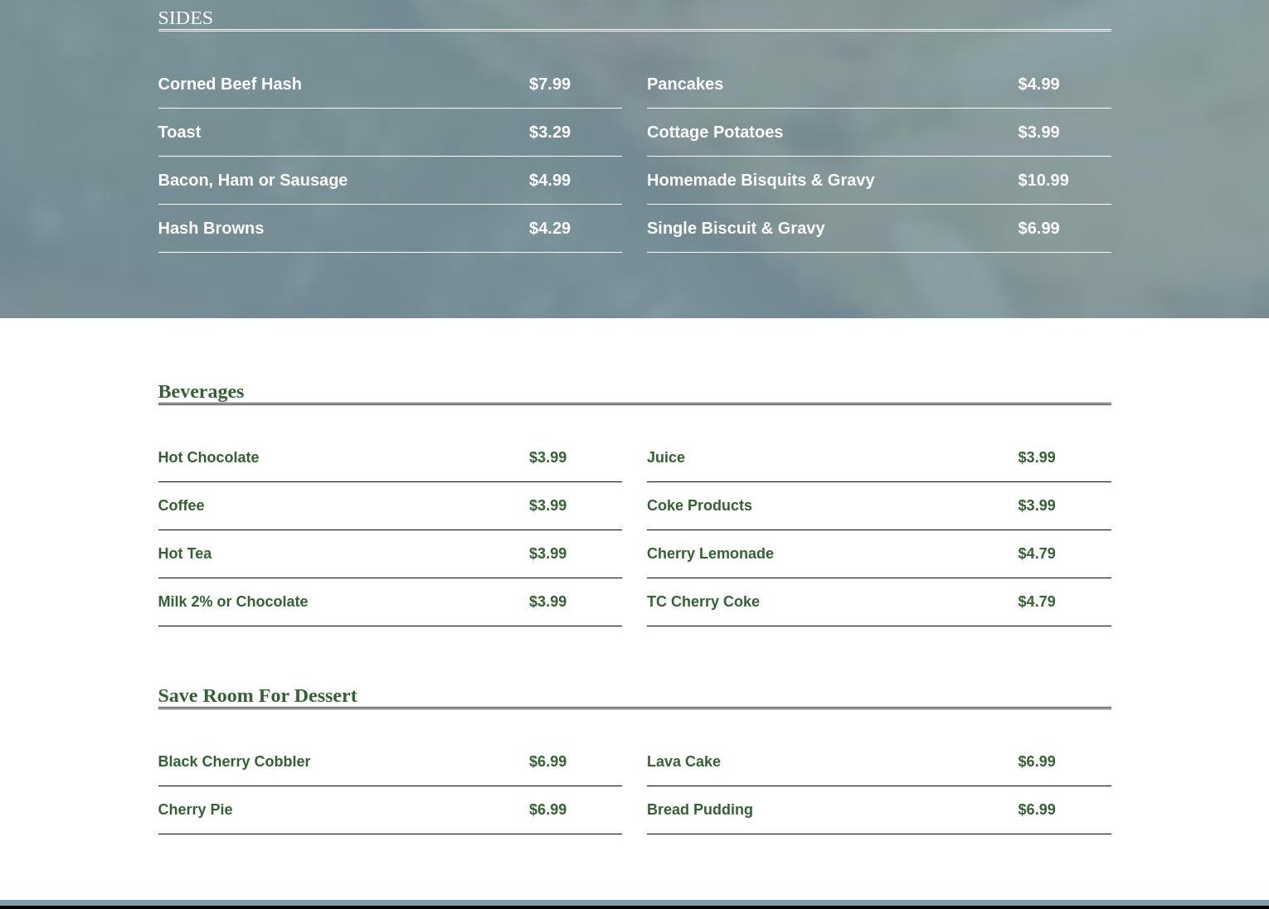Screen dimensions: 1269x909
Task: Click the Coke Products item
Action: (x=698, y=505)
